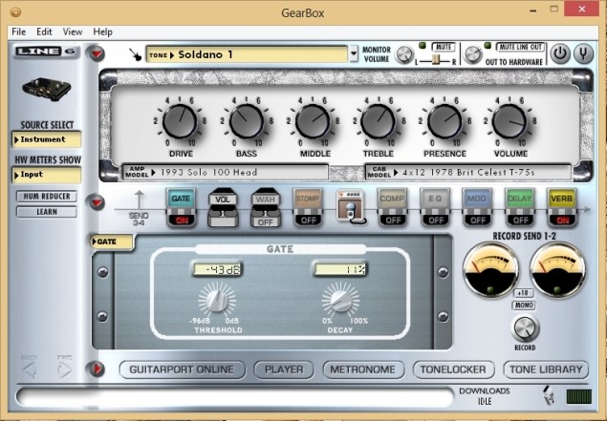The image size is (607, 421).
Task: Toggle the monitor MUTE button
Action: pos(444,47)
